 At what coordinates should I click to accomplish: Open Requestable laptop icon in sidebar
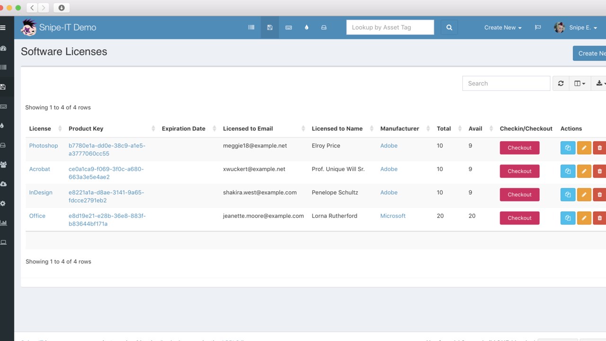coord(3,242)
